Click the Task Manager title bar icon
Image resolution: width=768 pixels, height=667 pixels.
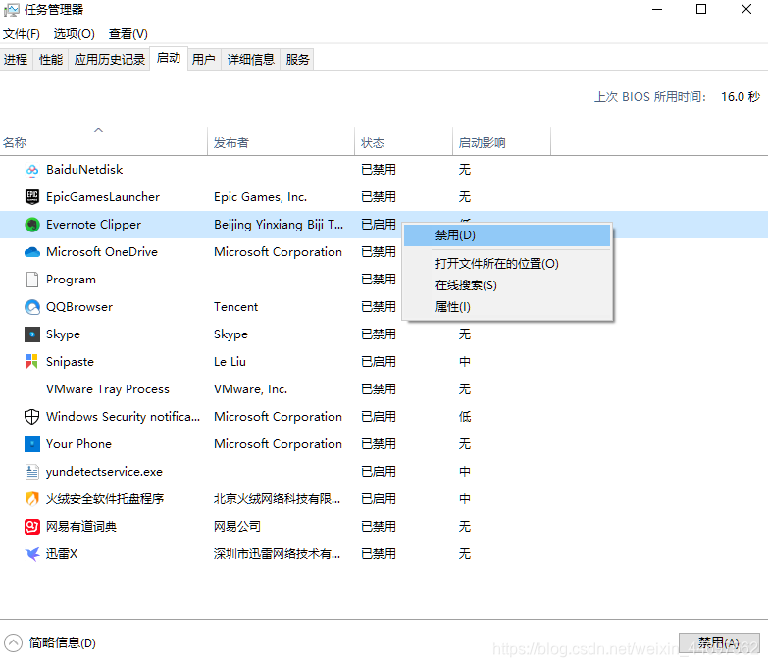click(x=11, y=9)
